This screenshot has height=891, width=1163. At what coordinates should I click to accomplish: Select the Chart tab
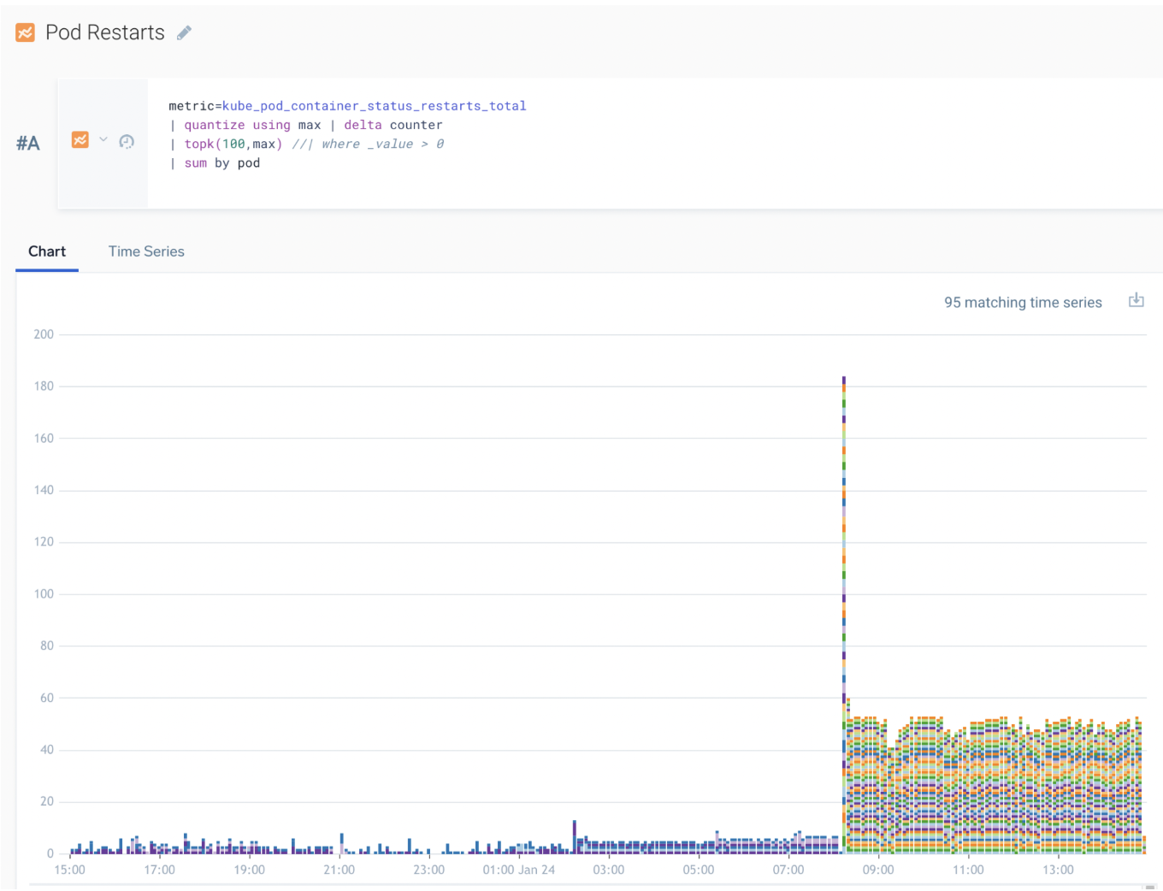tap(47, 251)
